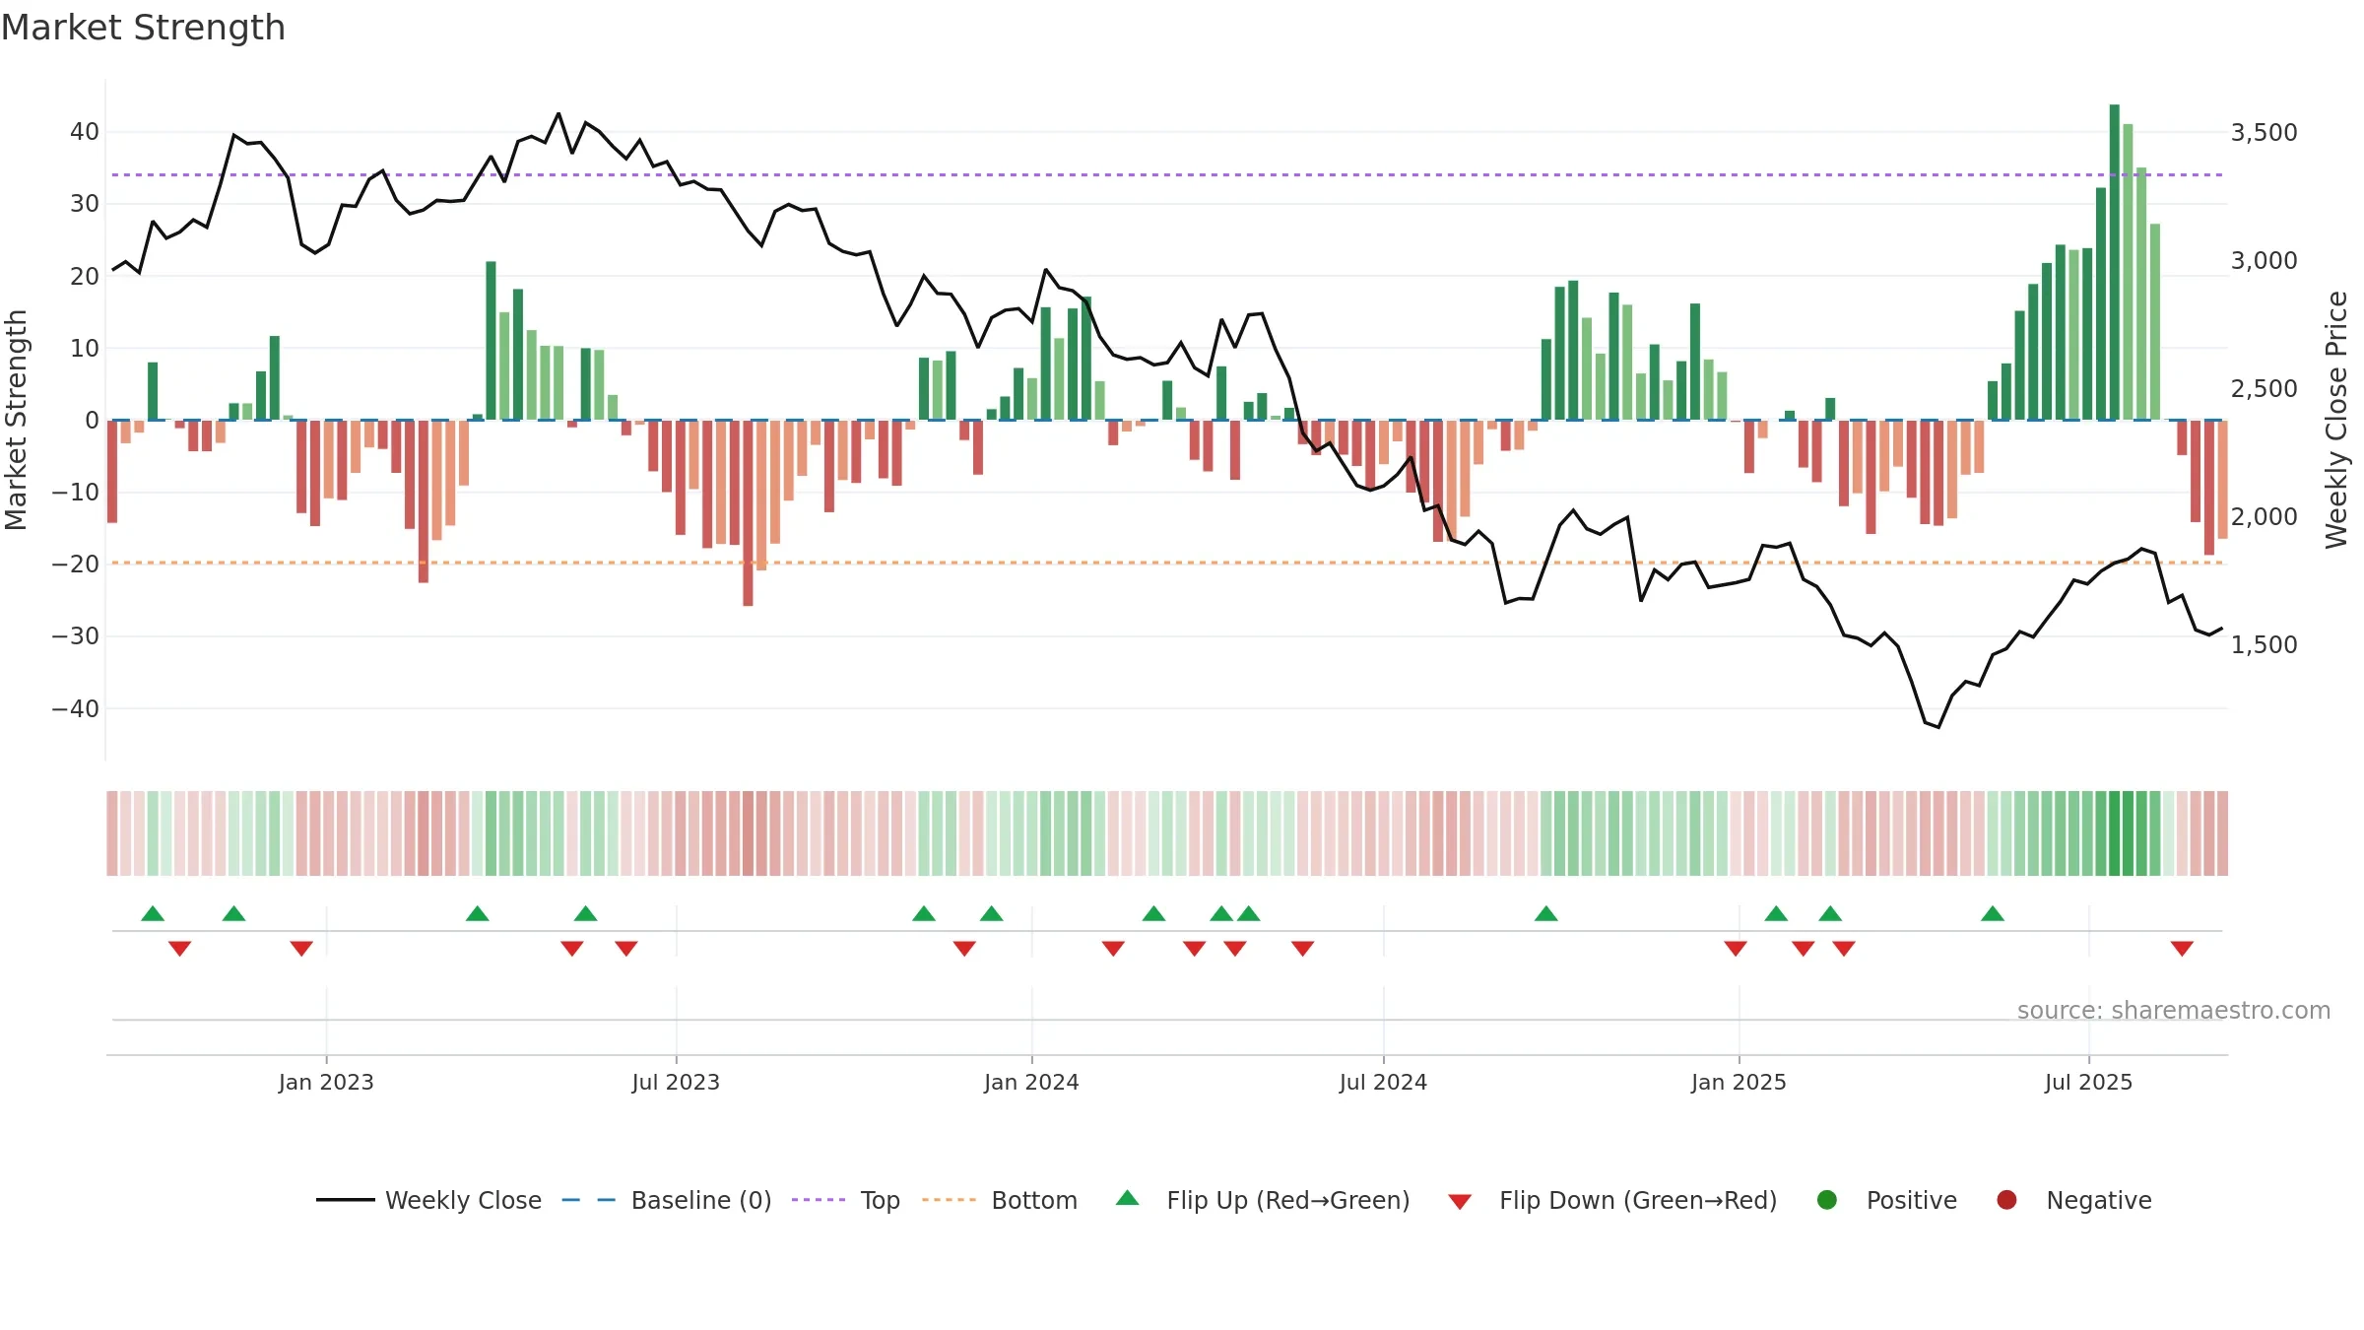Click the 40 tick on the left axis
The image size is (2364, 1330).
[x=84, y=132]
